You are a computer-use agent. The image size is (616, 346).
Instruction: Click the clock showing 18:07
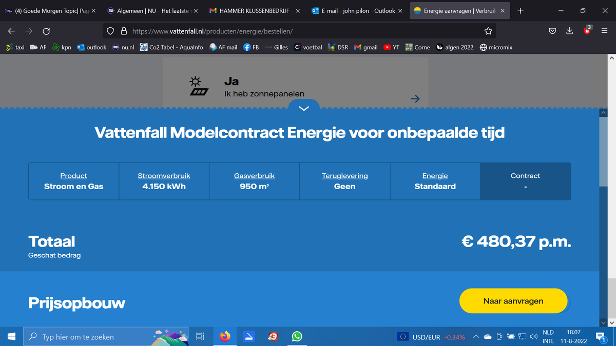pos(573,333)
